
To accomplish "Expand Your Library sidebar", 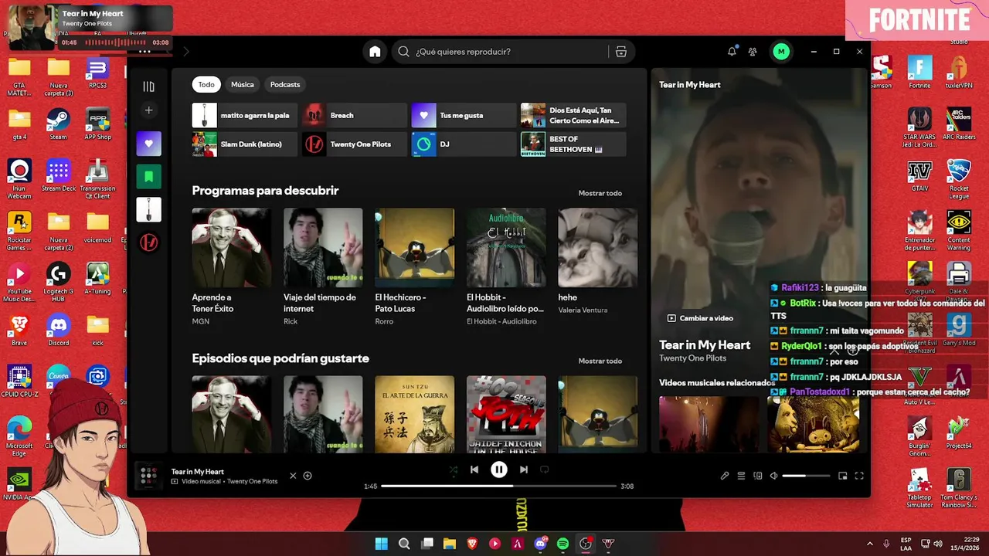I will pos(149,86).
